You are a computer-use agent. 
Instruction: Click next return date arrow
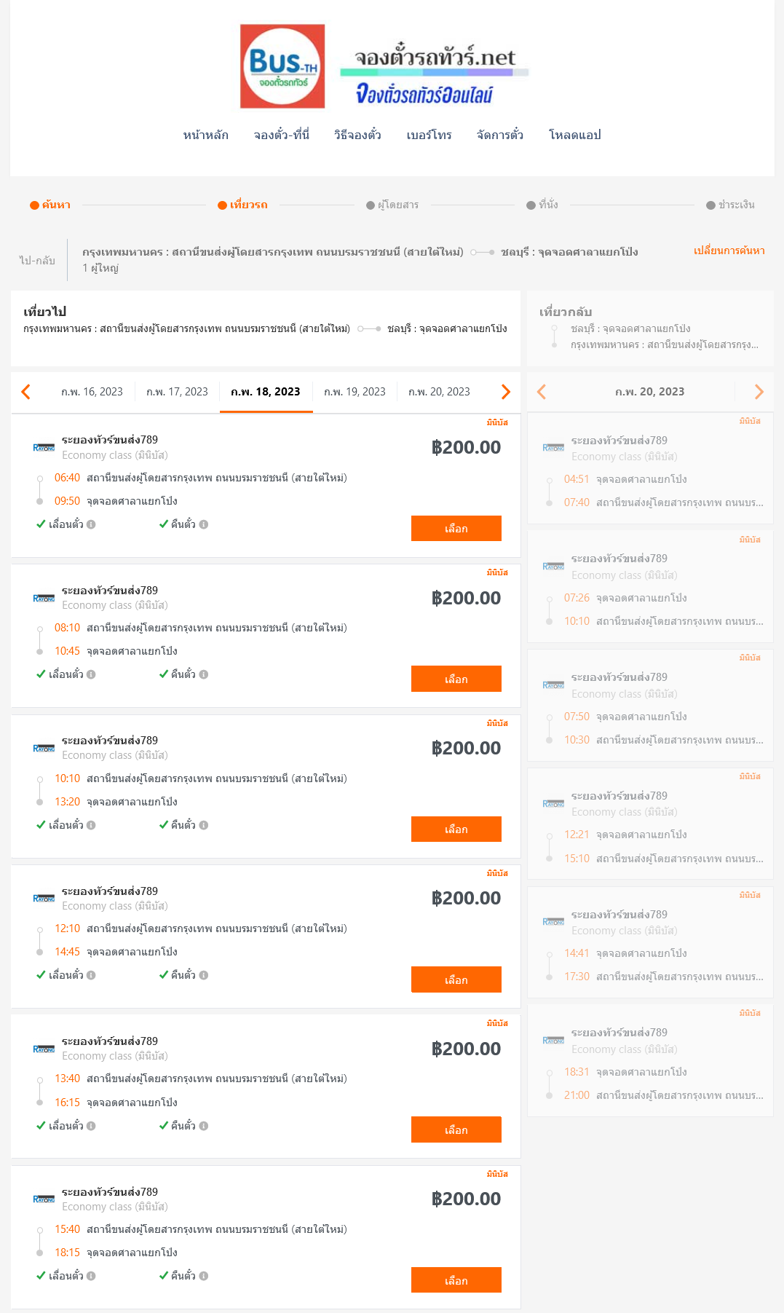[759, 392]
